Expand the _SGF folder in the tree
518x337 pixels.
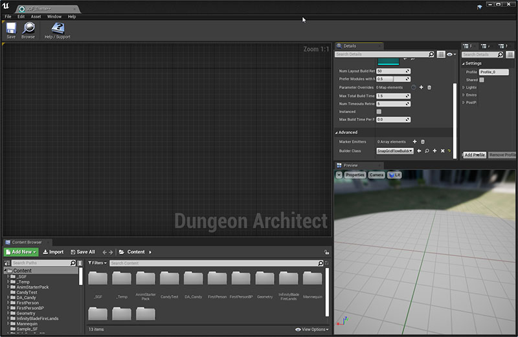[8, 277]
